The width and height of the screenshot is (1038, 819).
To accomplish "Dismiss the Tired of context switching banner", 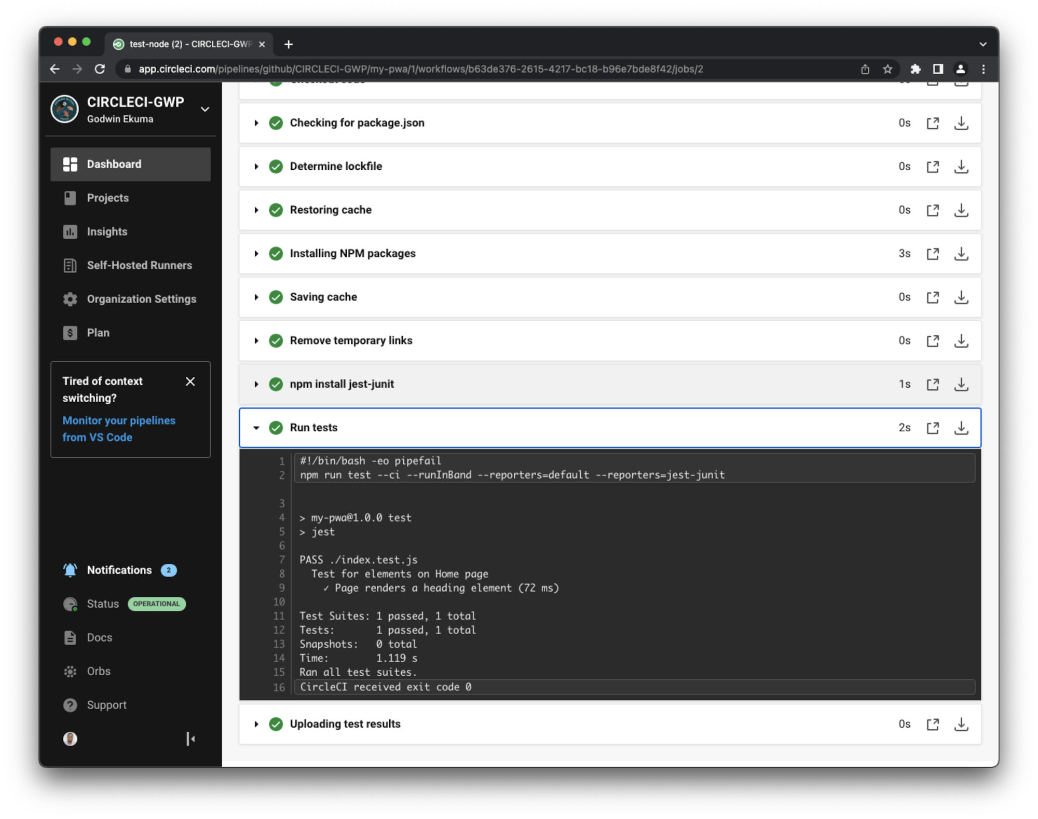I will (x=190, y=381).
